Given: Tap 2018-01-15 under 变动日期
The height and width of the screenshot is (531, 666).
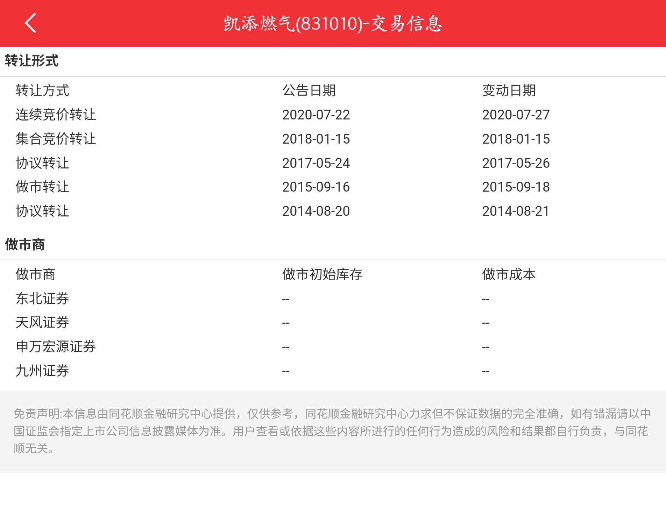Looking at the screenshot, I should coord(516,139).
